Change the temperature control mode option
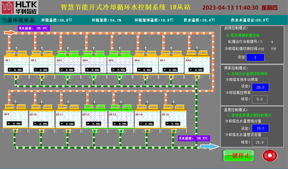The height and width of the screenshot is (169, 288). [249, 115]
